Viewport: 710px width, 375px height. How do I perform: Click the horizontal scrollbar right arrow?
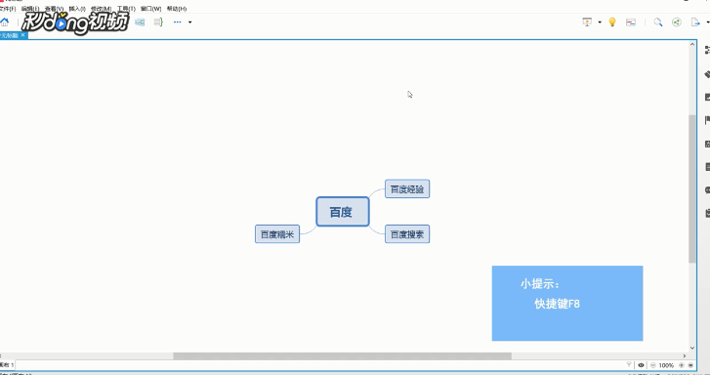(685, 356)
